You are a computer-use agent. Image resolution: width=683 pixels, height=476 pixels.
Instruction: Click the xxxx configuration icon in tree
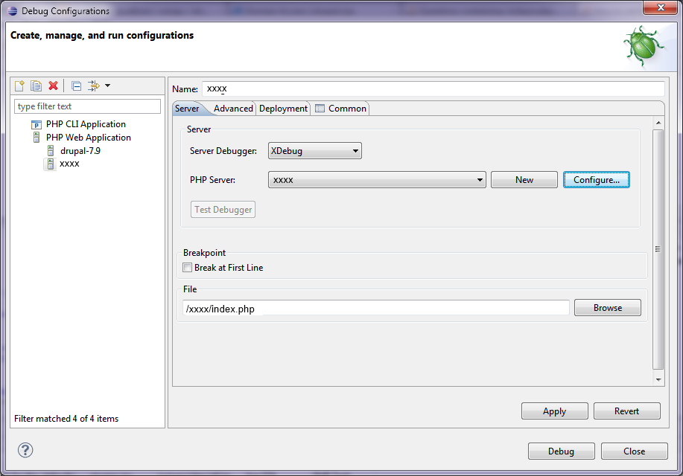pos(51,164)
